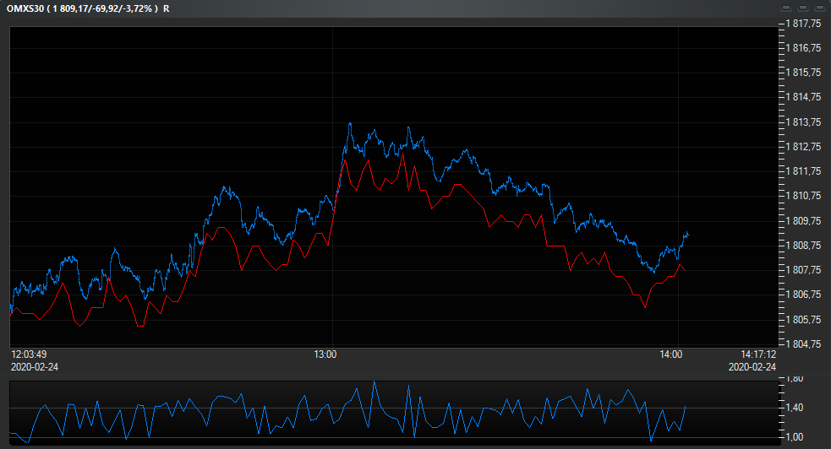Click the middle window control button in title bar
This screenshot has width=831, height=449.
[x=801, y=8]
